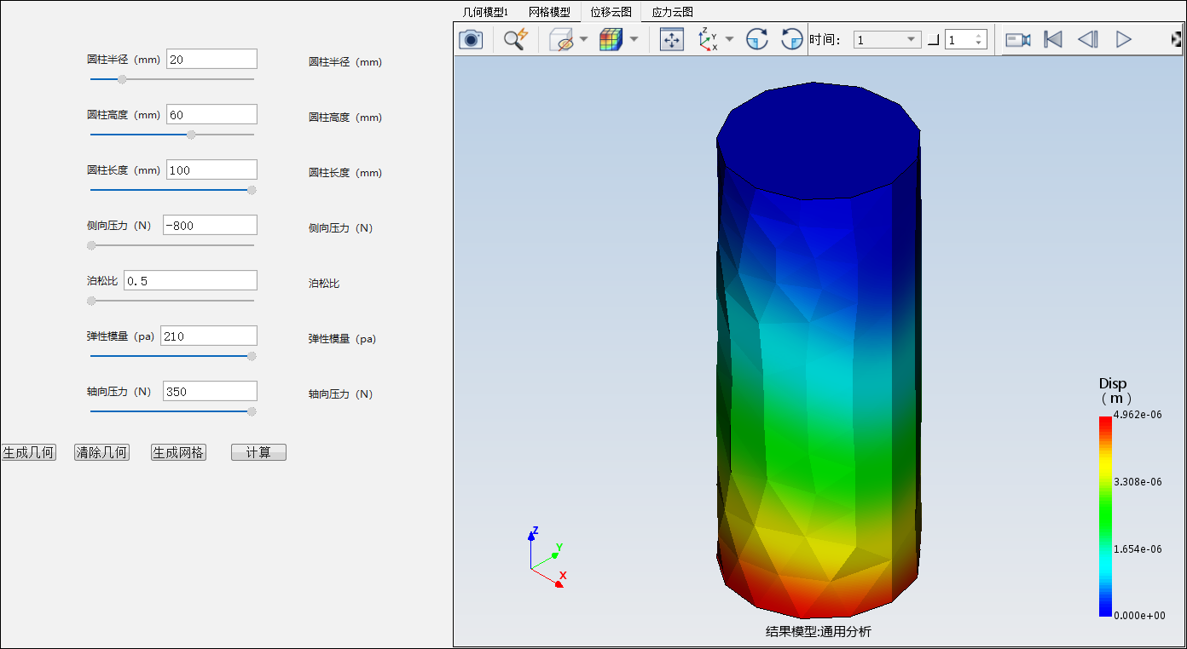Open the color cube dropdown arrow

(x=634, y=39)
